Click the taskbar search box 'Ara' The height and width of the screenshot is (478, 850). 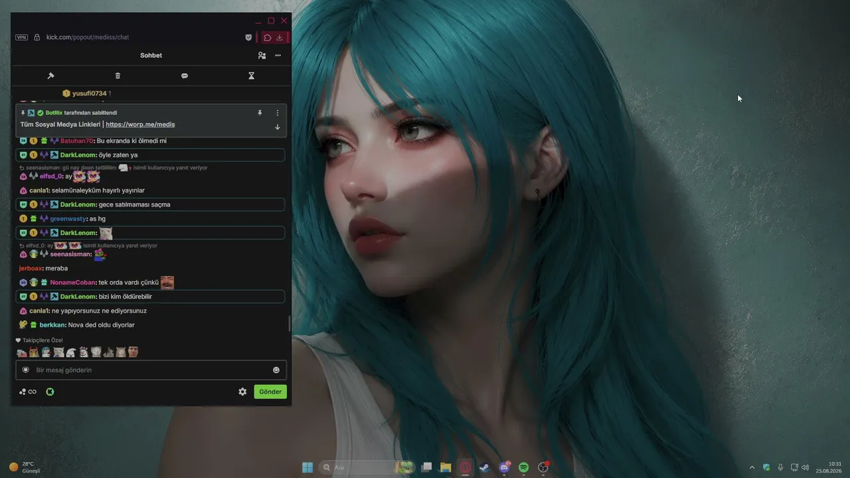click(x=367, y=467)
